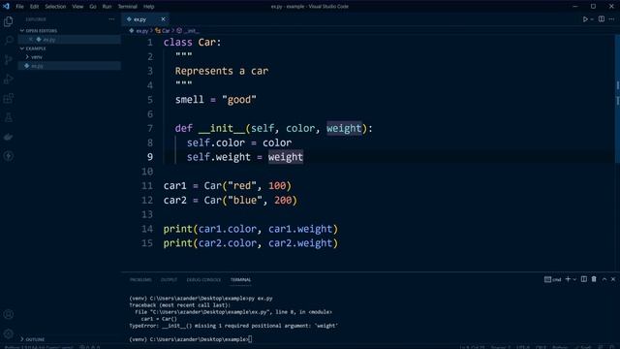
Task: Open the Explorer view in activity bar
Action: tap(9, 21)
